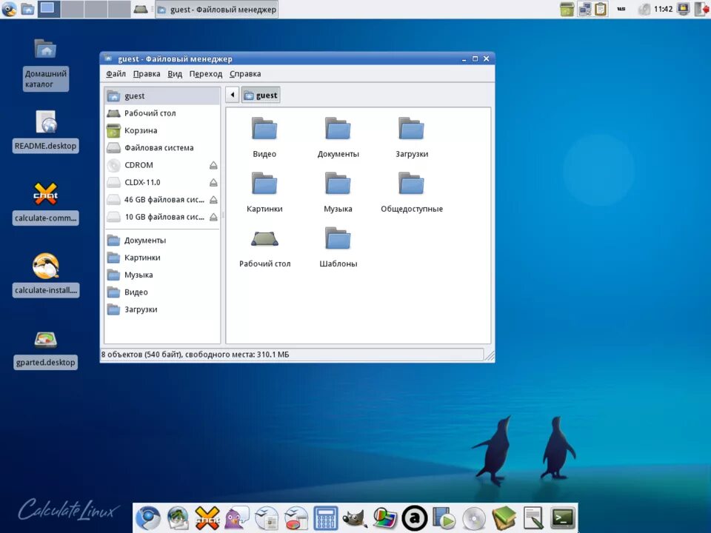Open the green books dictionary icon
The height and width of the screenshot is (533, 711).
(x=504, y=517)
